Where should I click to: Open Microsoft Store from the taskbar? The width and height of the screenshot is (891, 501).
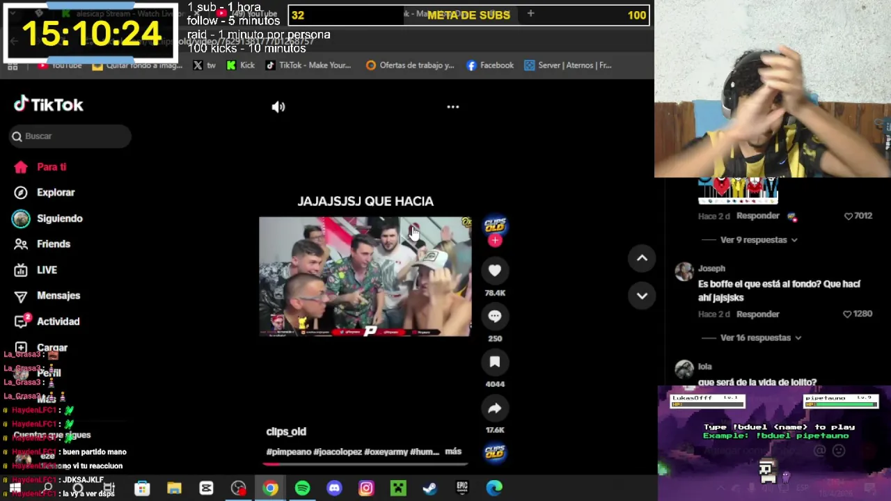tap(142, 488)
